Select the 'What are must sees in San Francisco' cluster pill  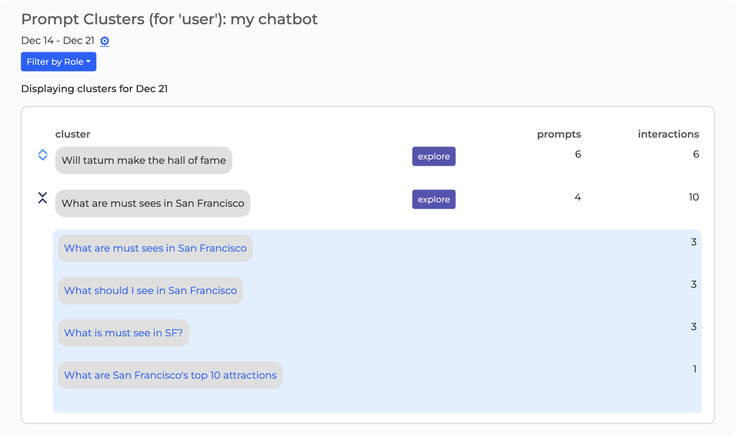(152, 203)
